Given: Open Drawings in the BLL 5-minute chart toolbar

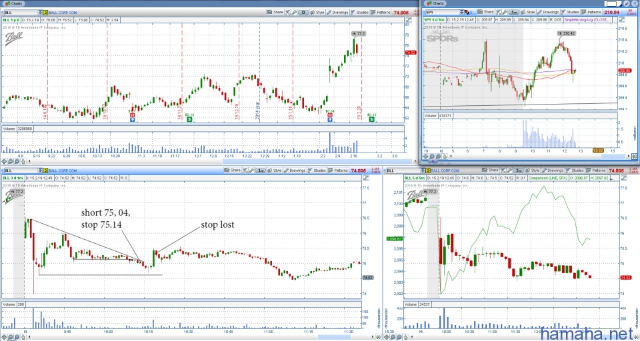Looking at the screenshot, I should (x=553, y=170).
